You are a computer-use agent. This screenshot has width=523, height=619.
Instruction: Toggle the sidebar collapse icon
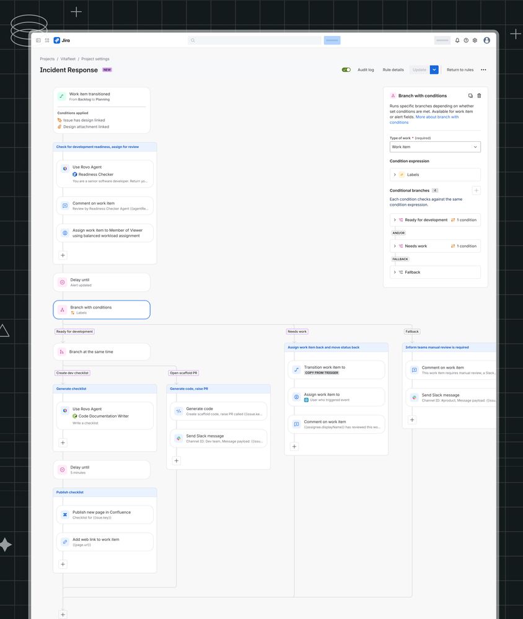(x=38, y=40)
